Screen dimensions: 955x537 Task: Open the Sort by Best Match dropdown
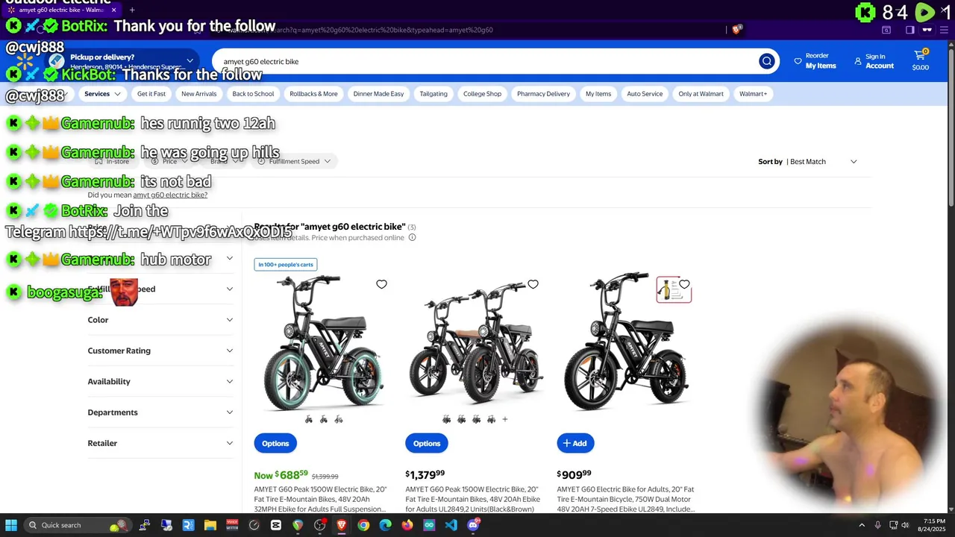pos(808,162)
